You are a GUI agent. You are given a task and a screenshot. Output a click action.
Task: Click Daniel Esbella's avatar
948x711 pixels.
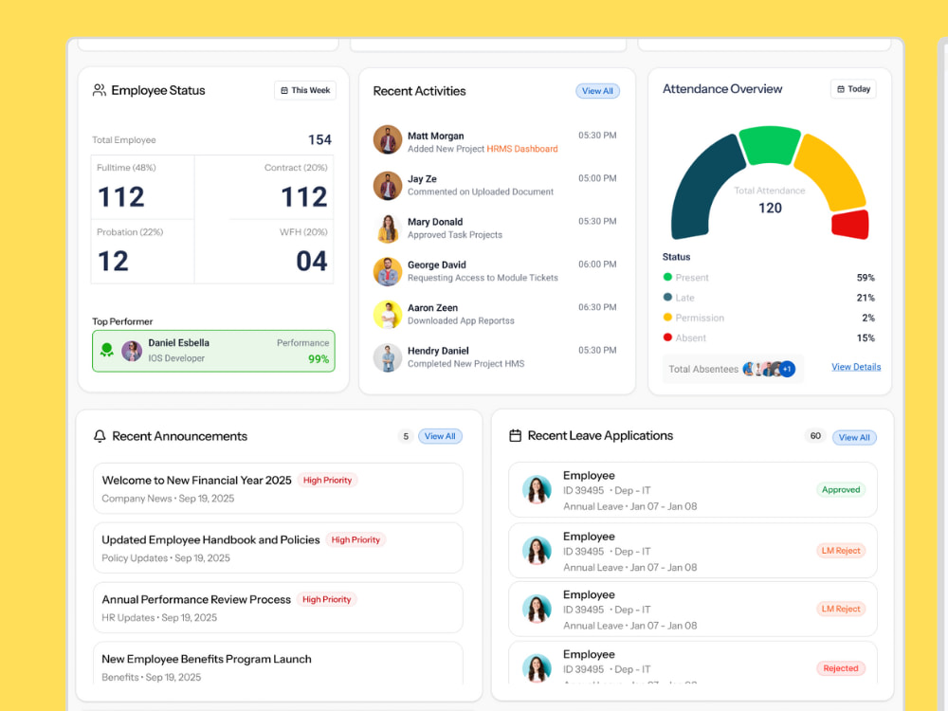[132, 351]
